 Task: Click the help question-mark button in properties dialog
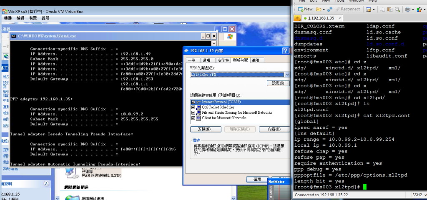click(x=285, y=50)
